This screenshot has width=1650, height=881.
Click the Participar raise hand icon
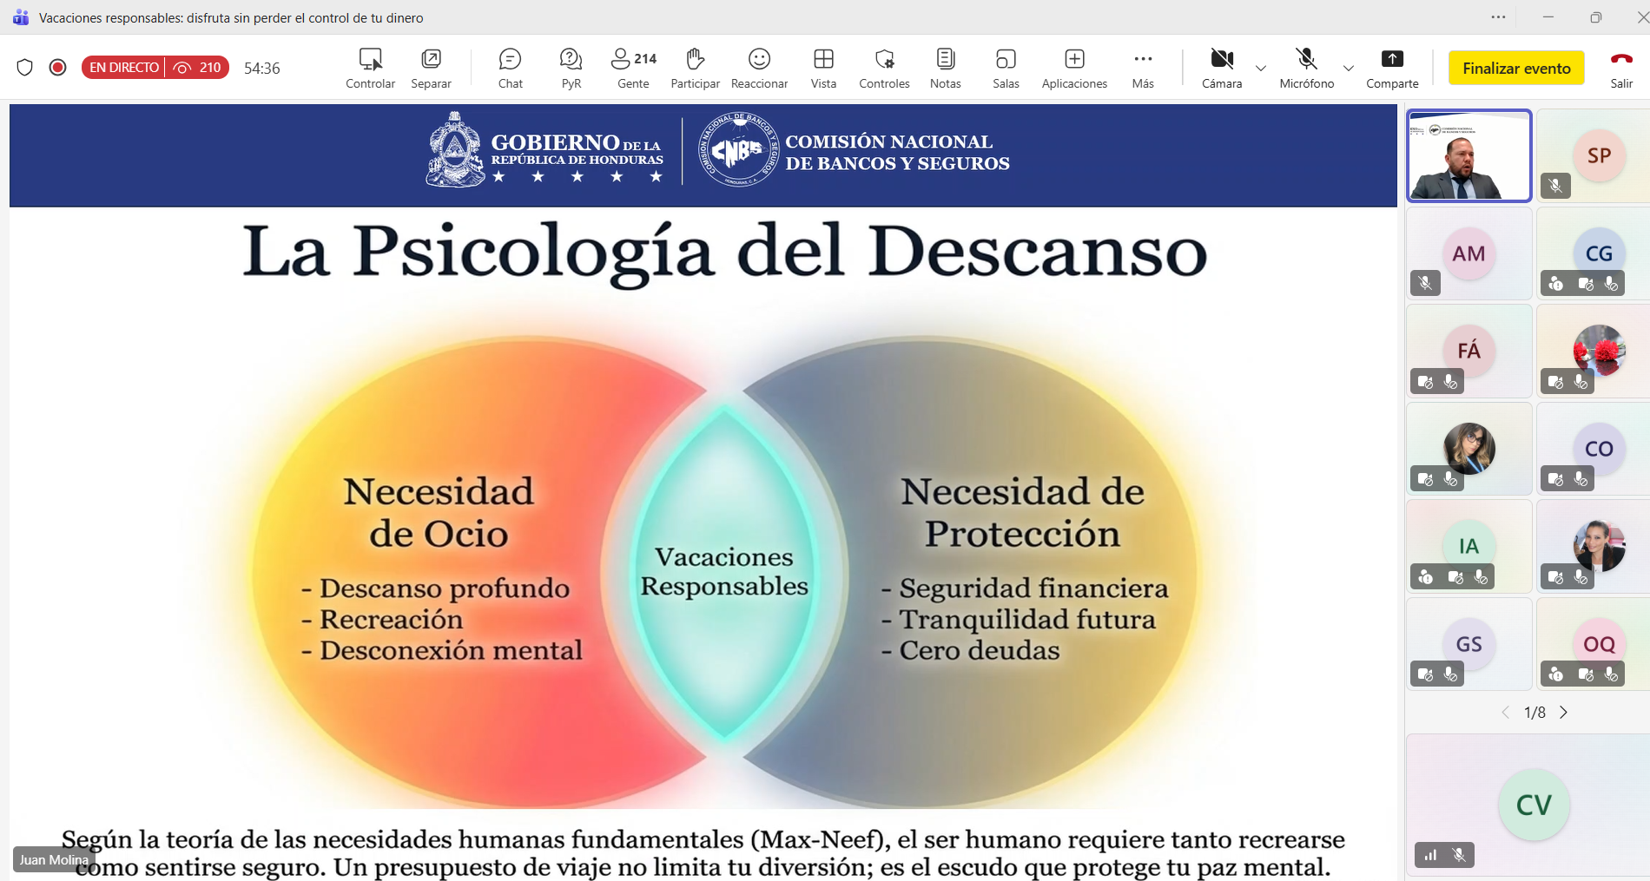pyautogui.click(x=695, y=68)
